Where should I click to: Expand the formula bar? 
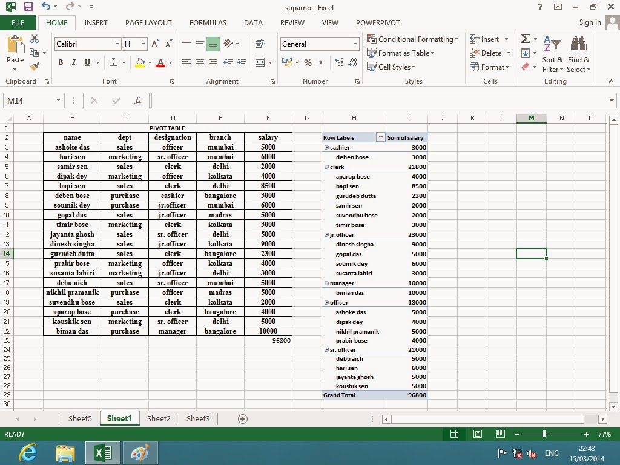612,101
